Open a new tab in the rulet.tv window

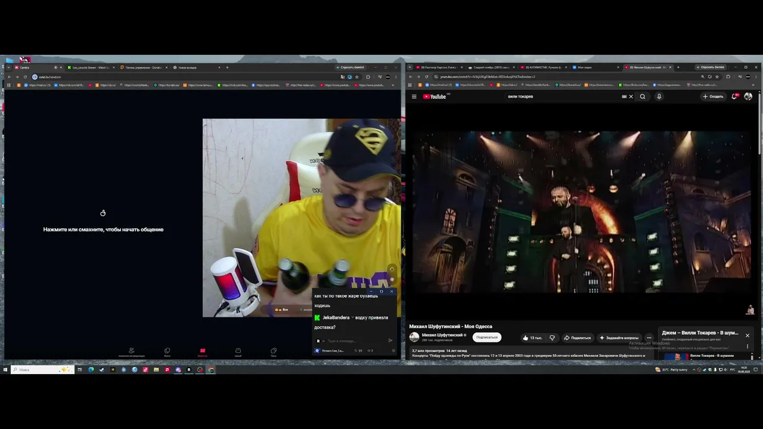point(227,67)
